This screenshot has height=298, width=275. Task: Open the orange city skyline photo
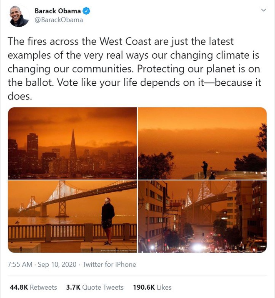click(72, 143)
